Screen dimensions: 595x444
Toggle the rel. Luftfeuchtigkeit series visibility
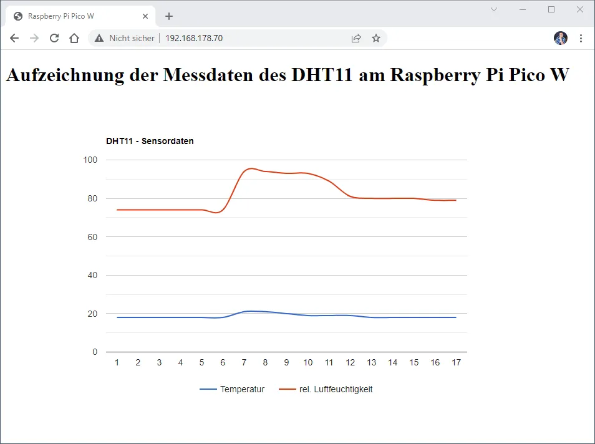click(x=336, y=389)
